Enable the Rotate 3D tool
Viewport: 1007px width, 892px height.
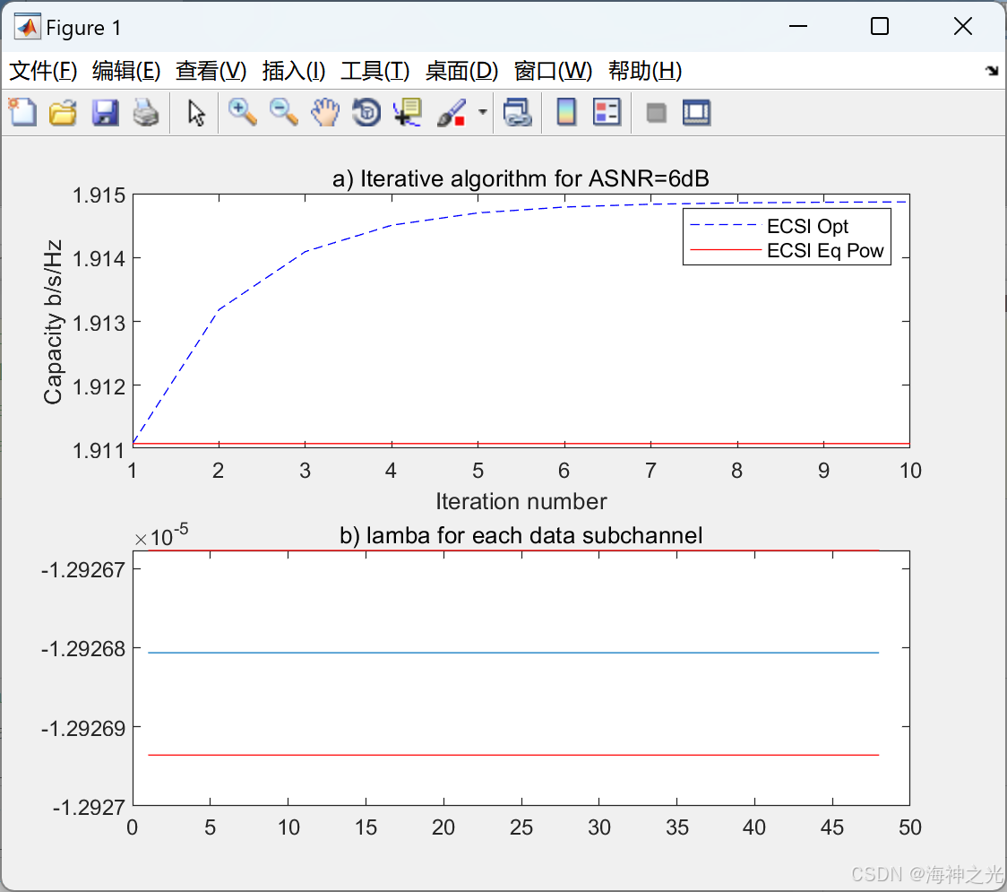[366, 112]
